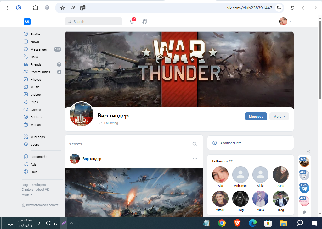Screen dimensions: 322x229
Task: Open Google Chrome in taskbar
Action: [222, 223]
